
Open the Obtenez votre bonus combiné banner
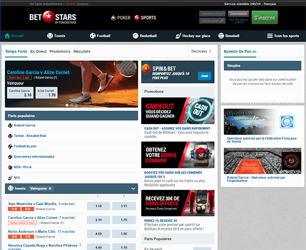click(x=178, y=155)
